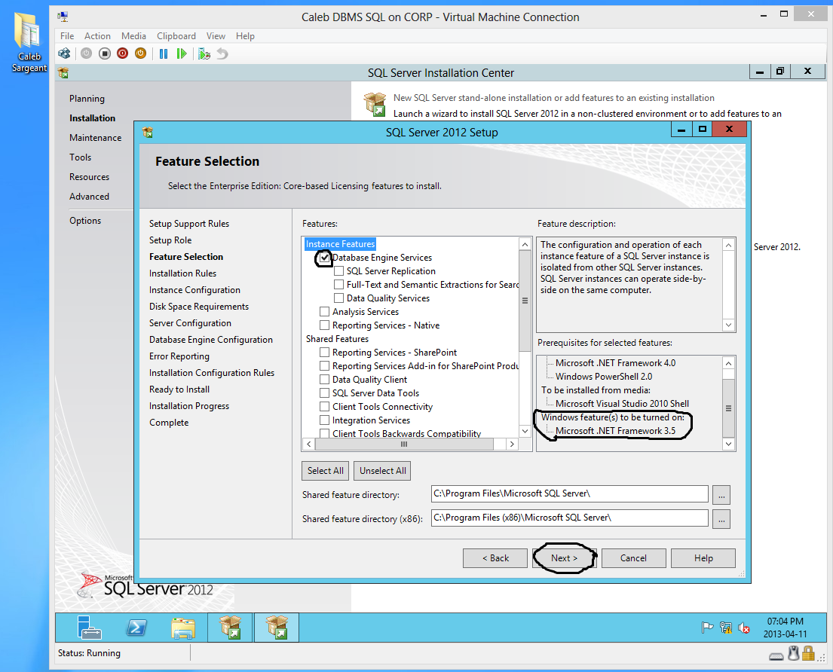Open the Action menu
Image resolution: width=833 pixels, height=672 pixels.
pos(98,36)
